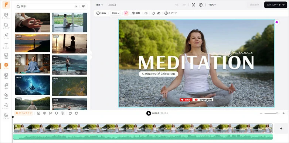This screenshot has width=289, height=143.
Task: Click the purple badge at canvas corner
Action: tap(277, 22)
